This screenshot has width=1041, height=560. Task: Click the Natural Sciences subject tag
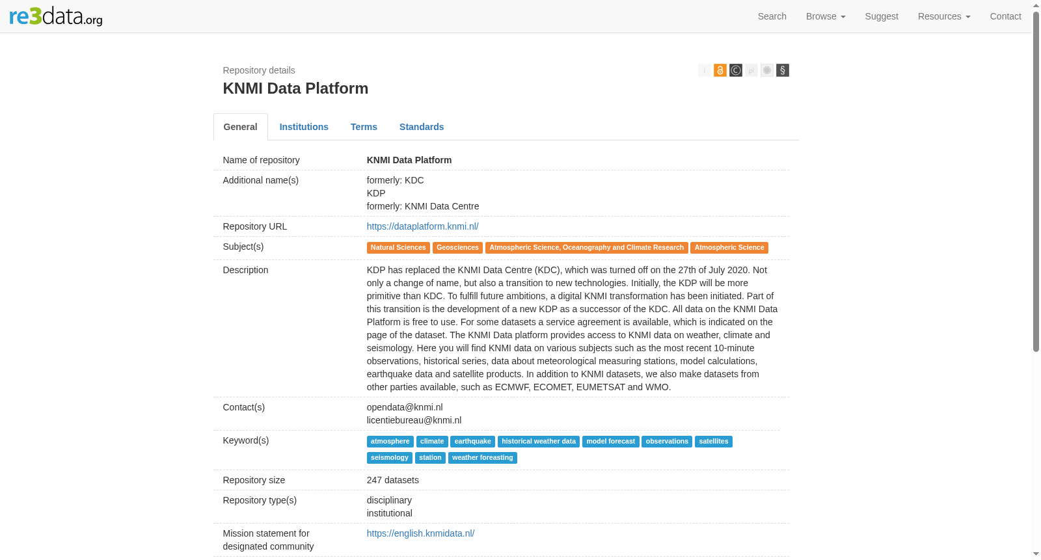[398, 248]
